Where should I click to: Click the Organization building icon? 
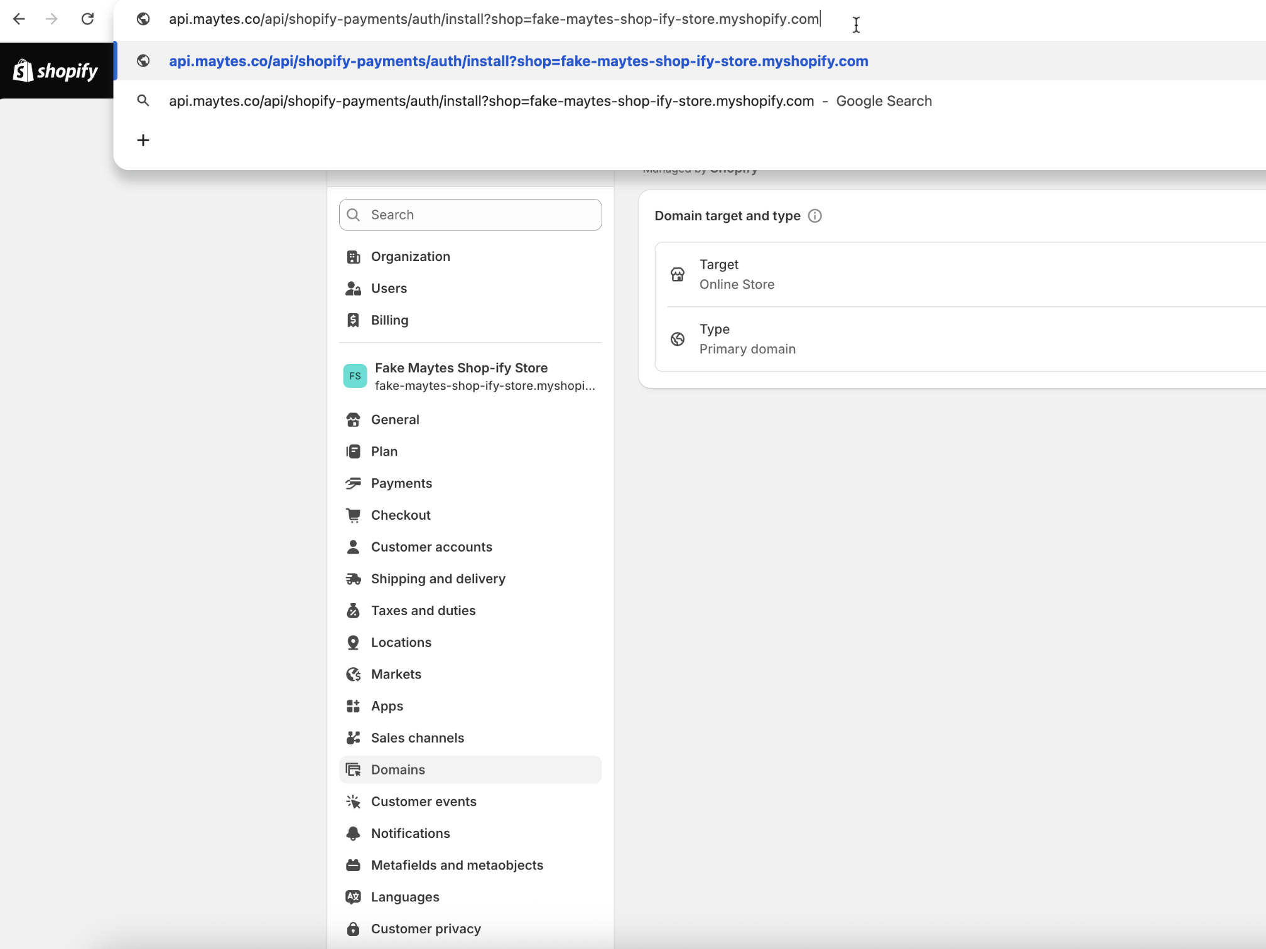pyautogui.click(x=354, y=257)
